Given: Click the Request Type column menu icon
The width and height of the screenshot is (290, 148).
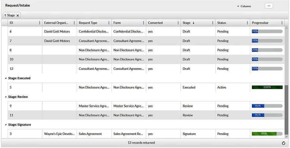Looking at the screenshot, I should click(x=109, y=23).
